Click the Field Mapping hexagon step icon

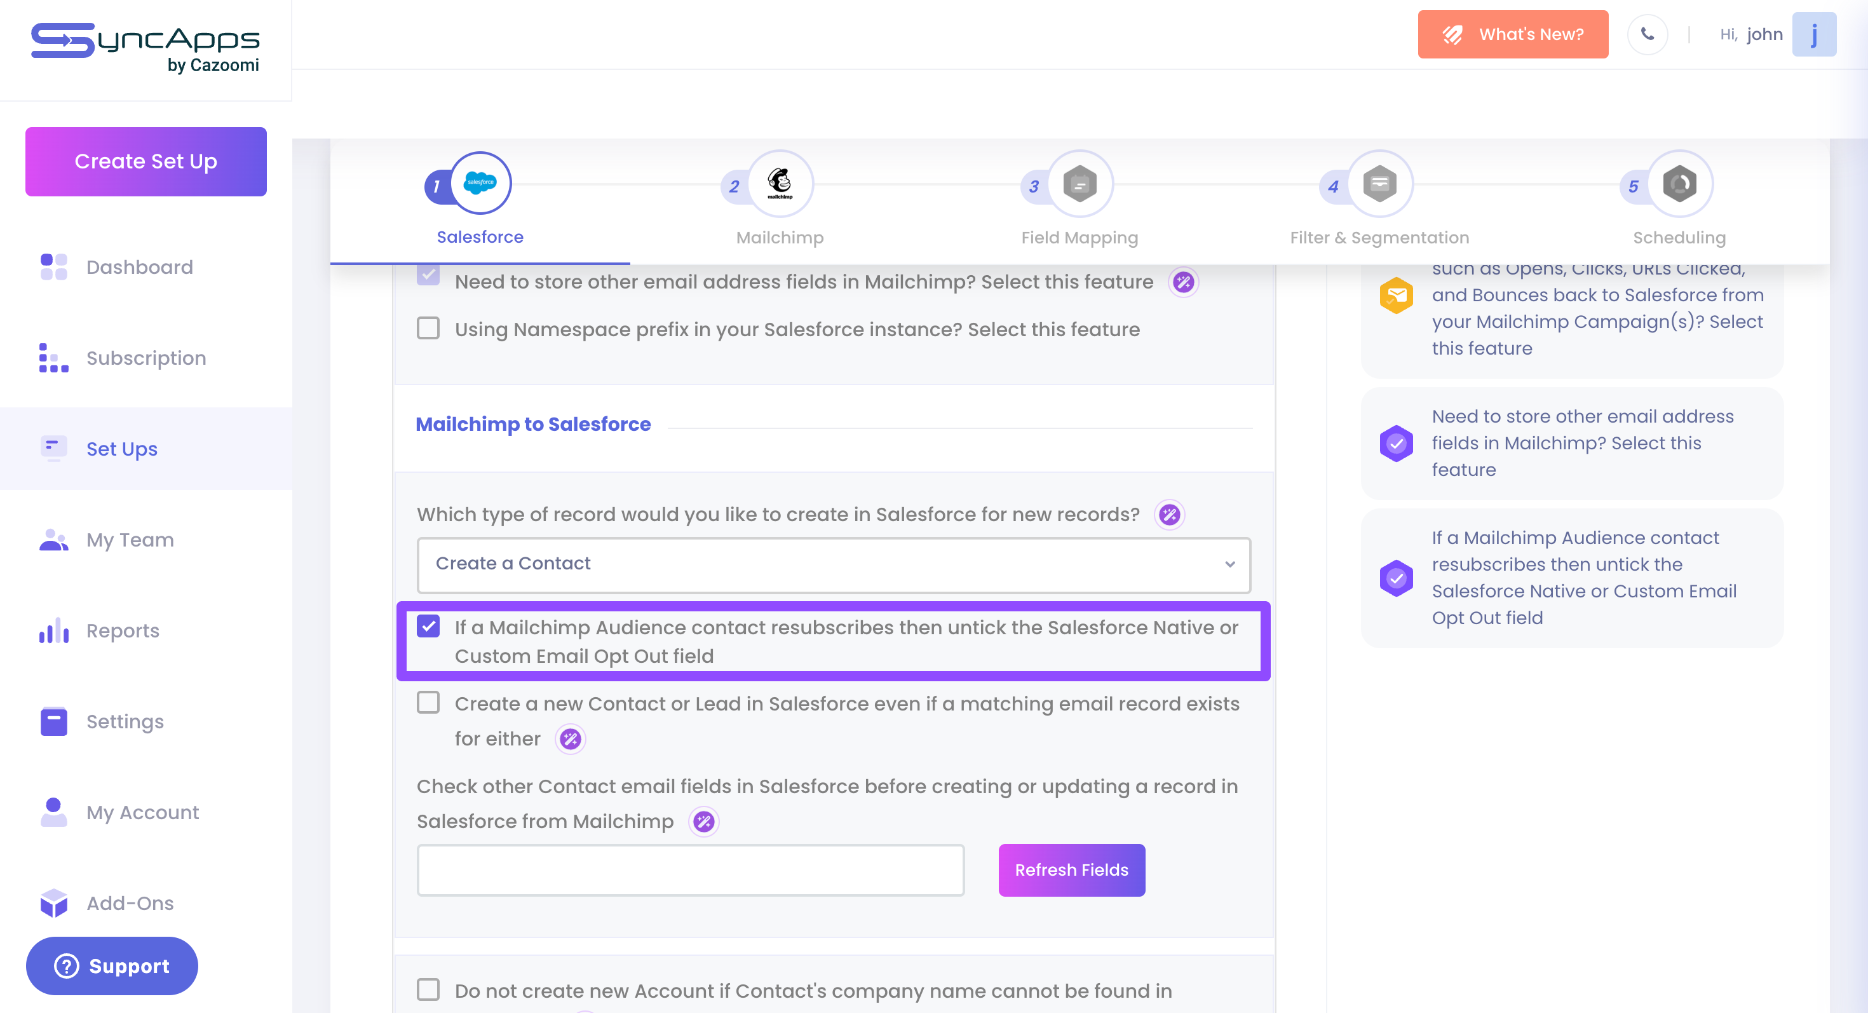(x=1080, y=184)
